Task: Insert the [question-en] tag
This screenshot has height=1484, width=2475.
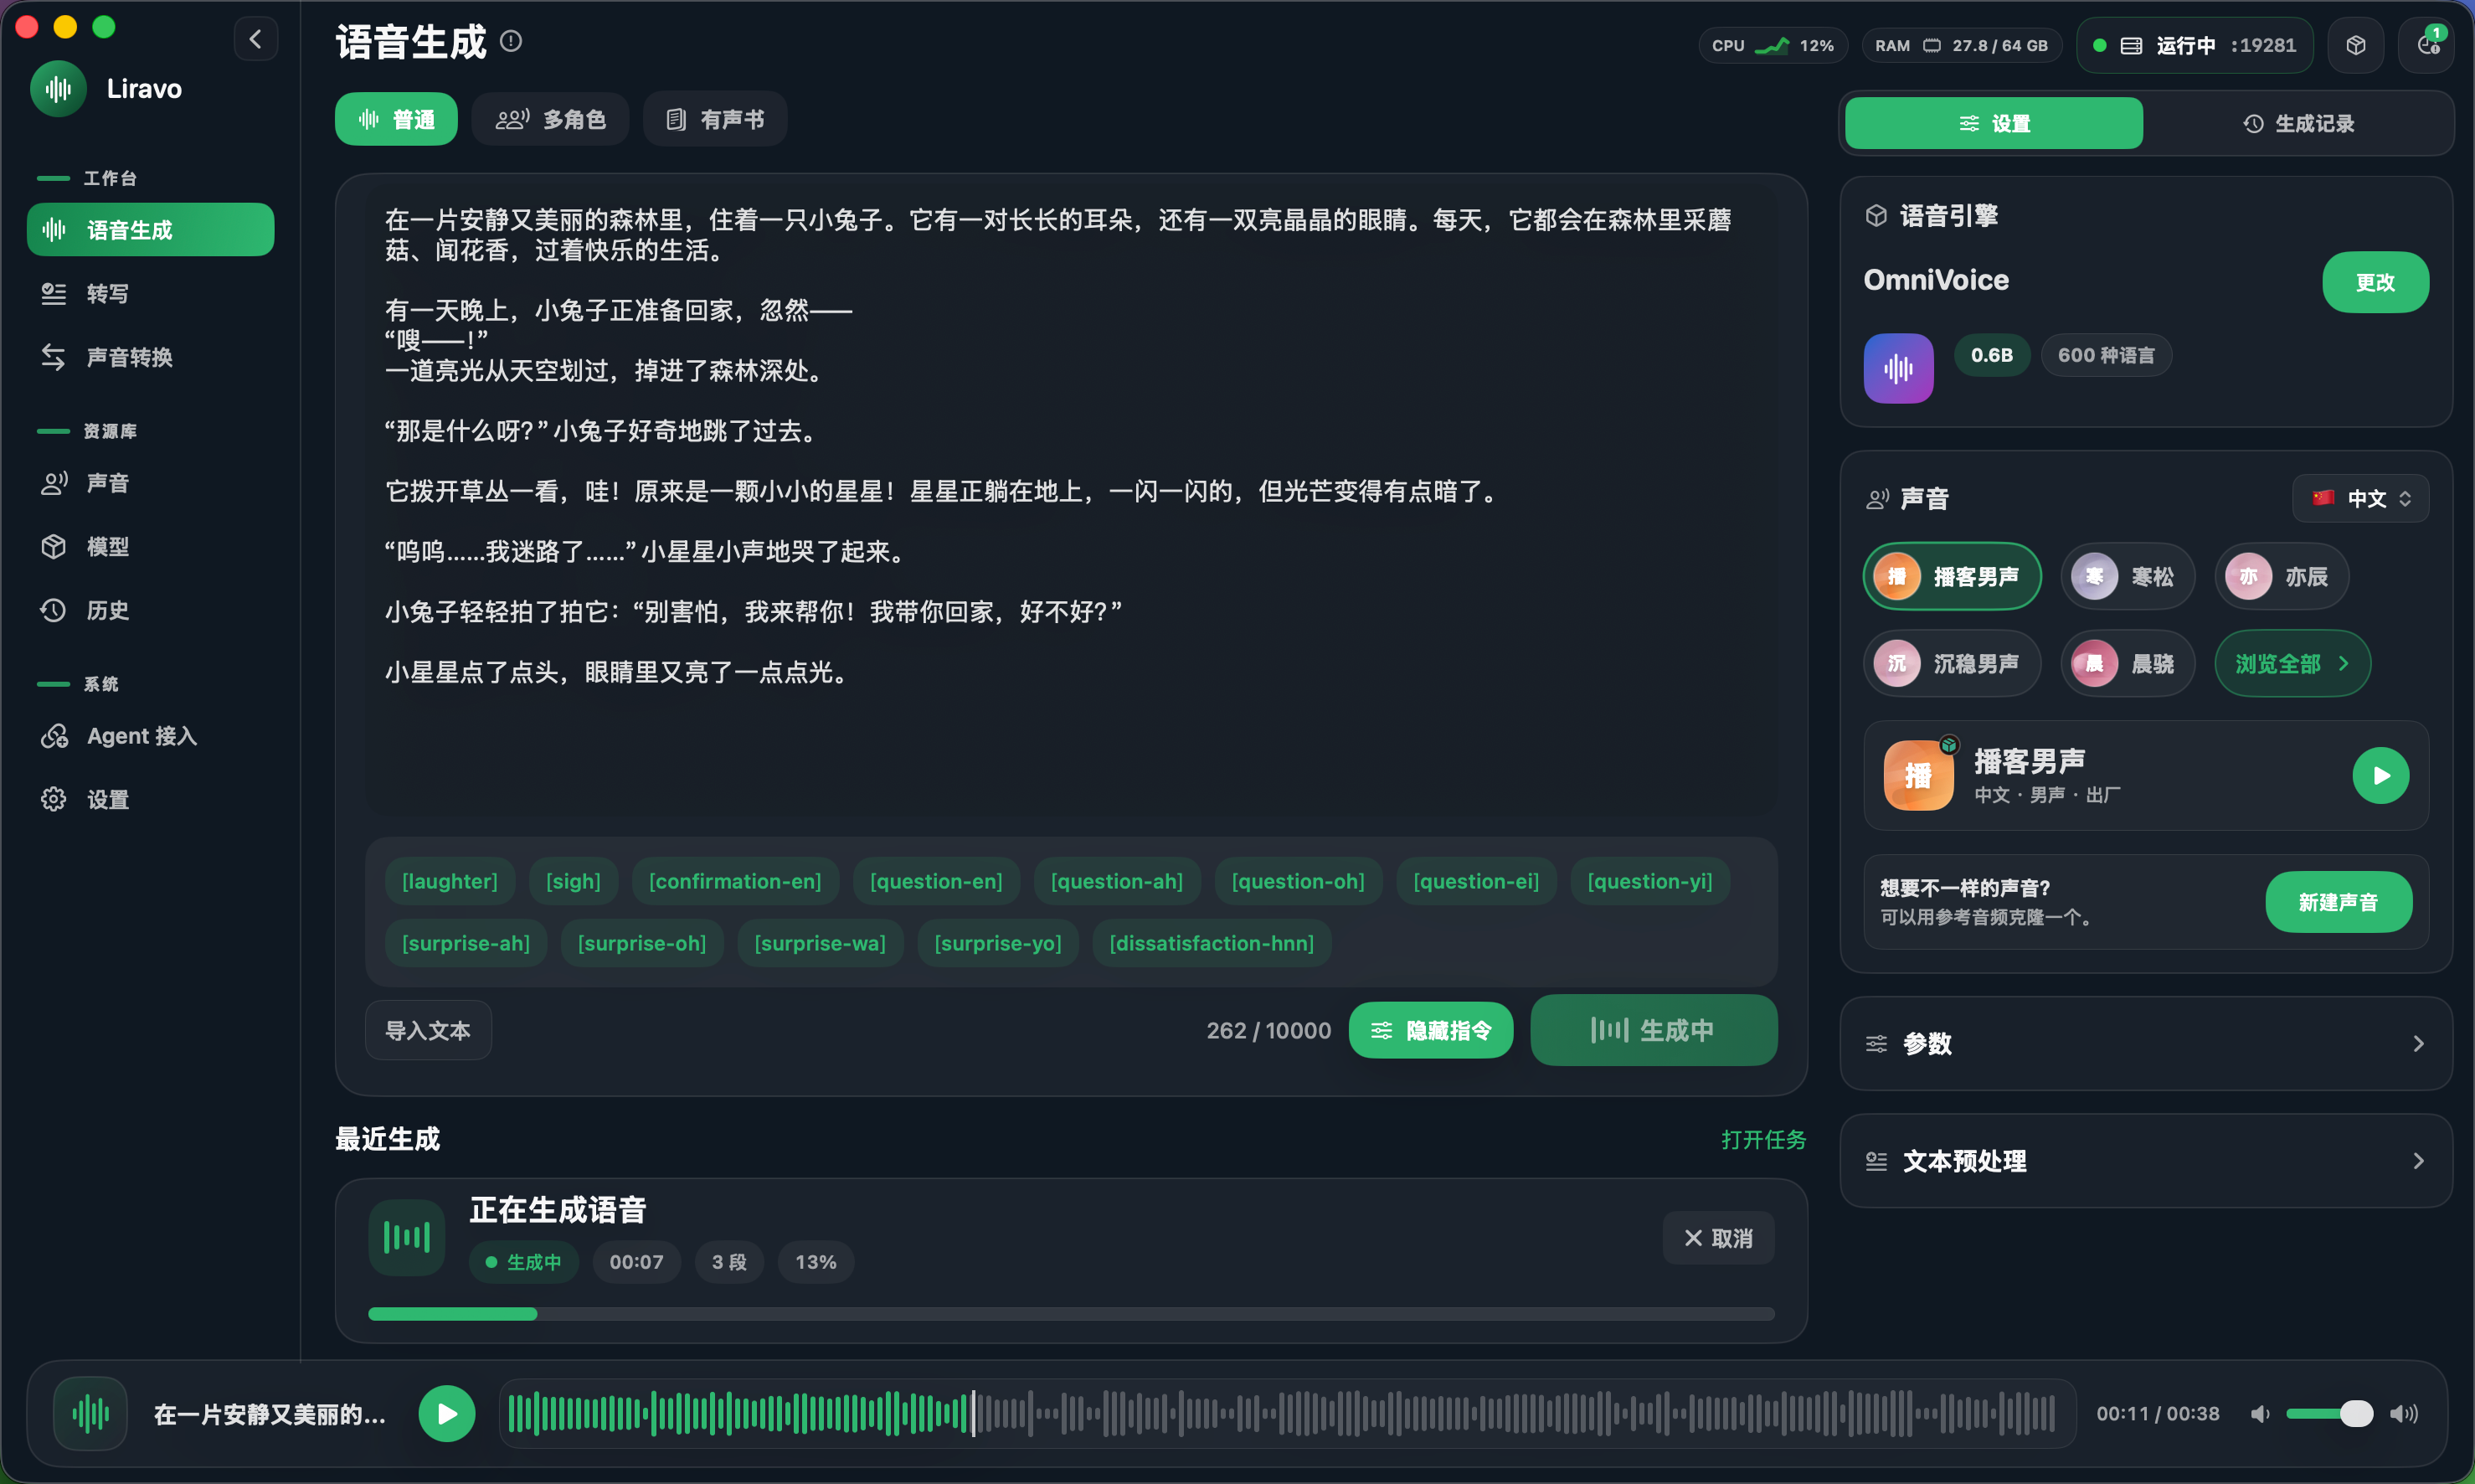Action: click(935, 881)
